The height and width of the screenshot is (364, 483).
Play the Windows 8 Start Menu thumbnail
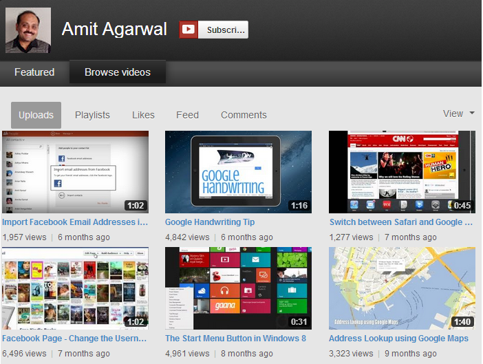click(239, 288)
